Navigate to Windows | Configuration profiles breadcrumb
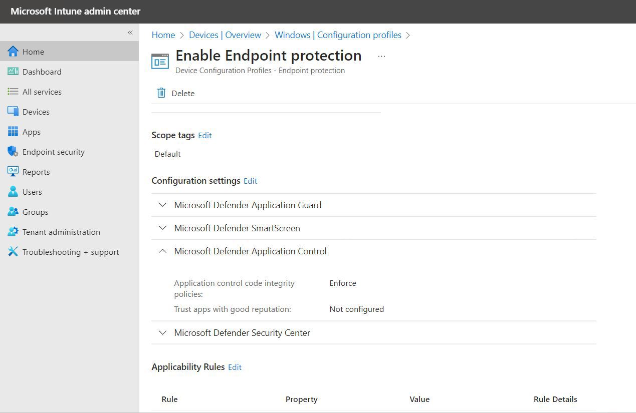 (338, 35)
